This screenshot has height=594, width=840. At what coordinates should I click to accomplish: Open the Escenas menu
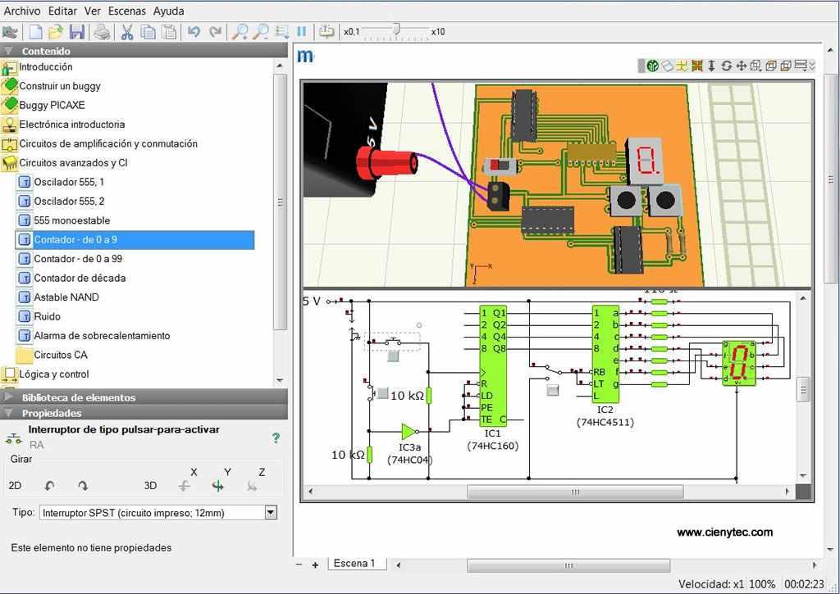126,11
